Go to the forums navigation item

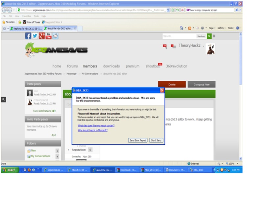72,66
